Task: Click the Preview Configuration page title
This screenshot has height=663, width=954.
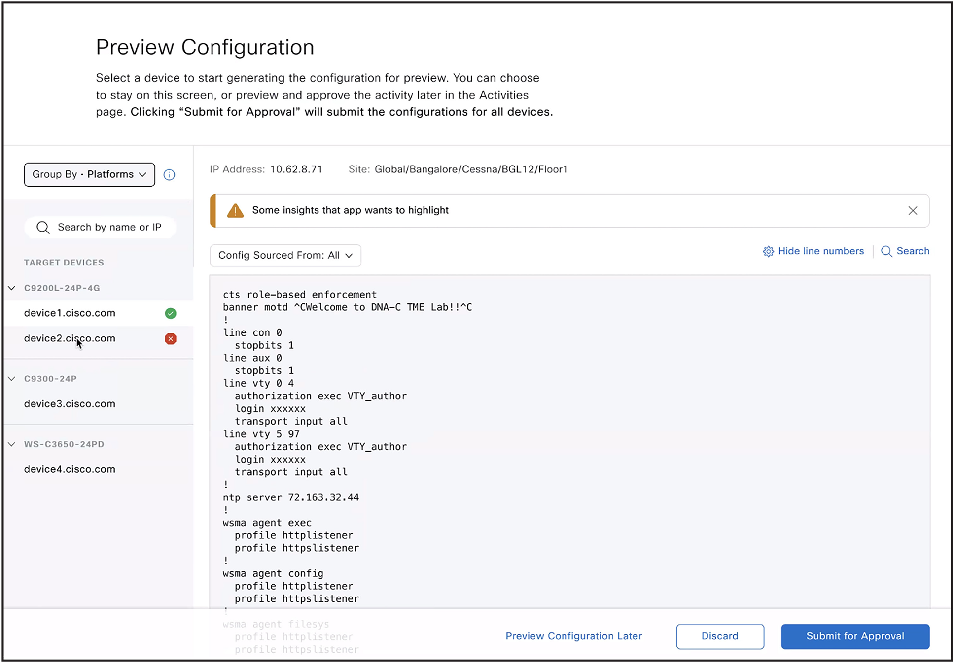Action: click(205, 48)
